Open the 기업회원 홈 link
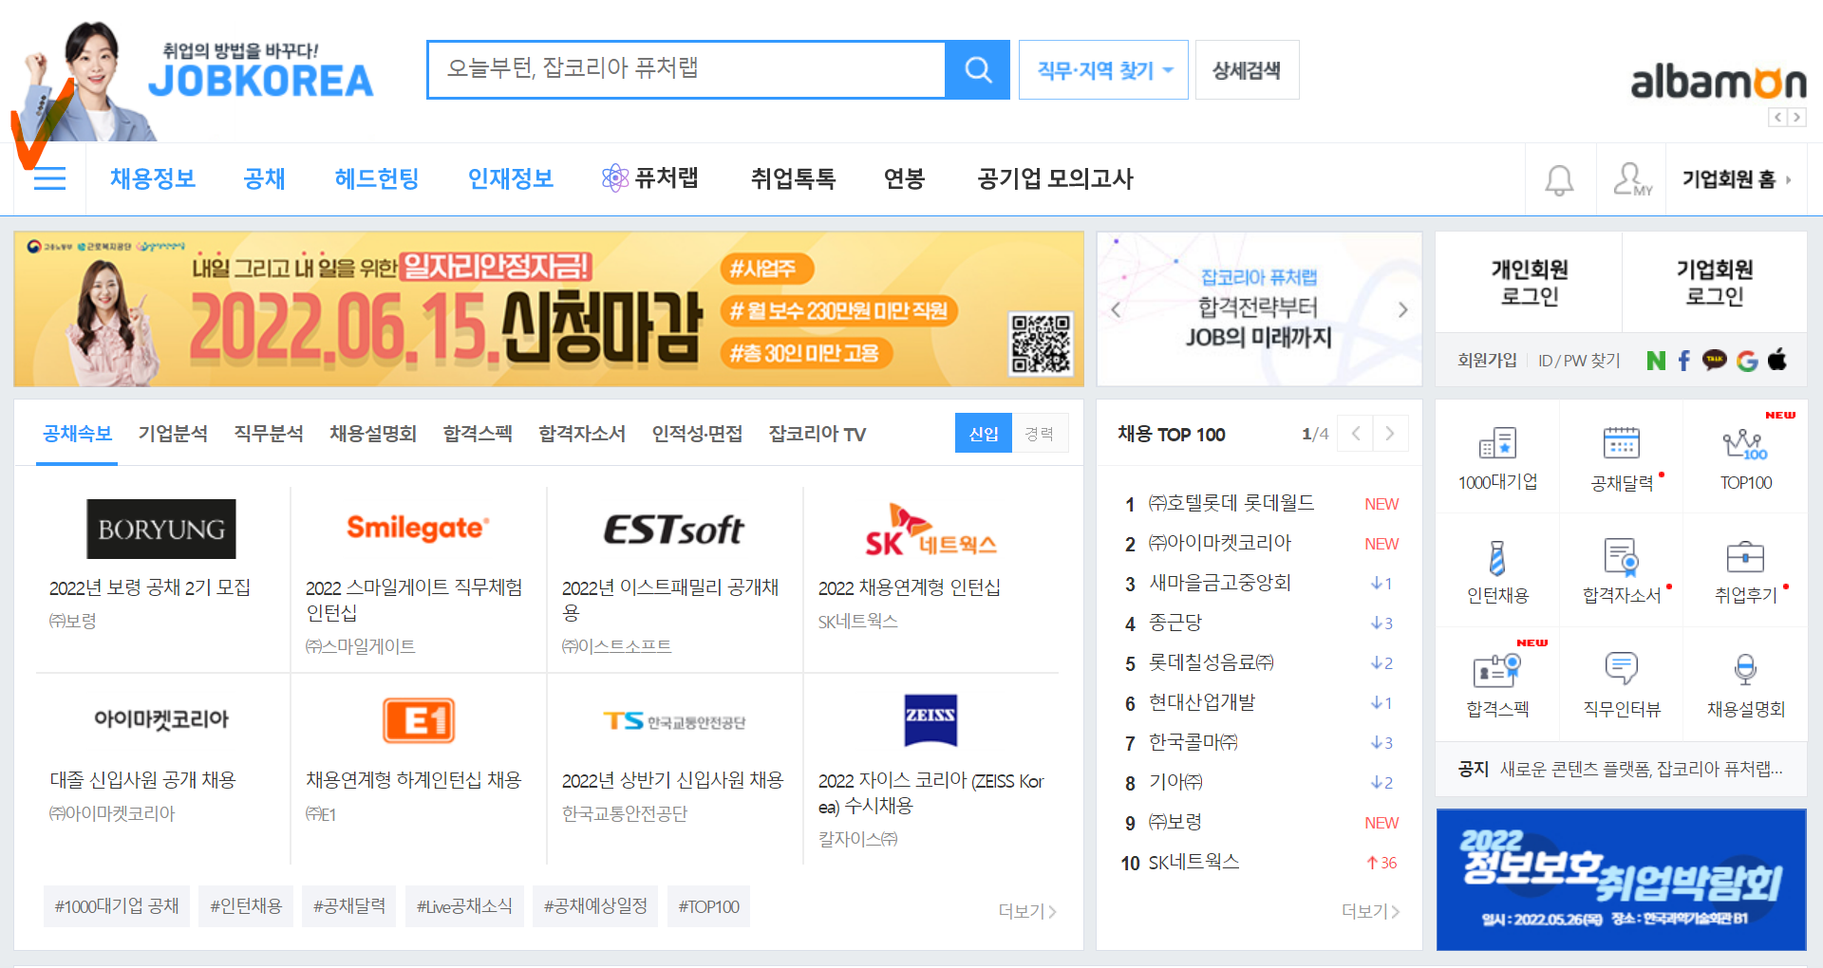 pos(1737,179)
